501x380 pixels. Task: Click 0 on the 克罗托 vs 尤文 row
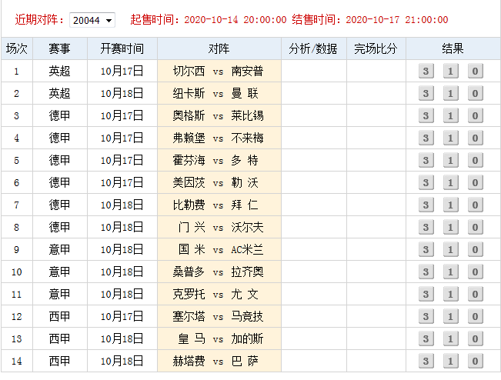click(x=475, y=294)
